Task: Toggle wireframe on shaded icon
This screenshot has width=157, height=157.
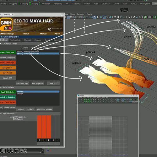Action: tap(101, 17)
